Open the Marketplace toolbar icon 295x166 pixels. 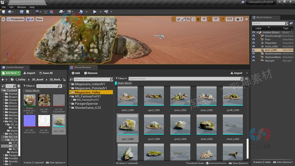point(28,12)
